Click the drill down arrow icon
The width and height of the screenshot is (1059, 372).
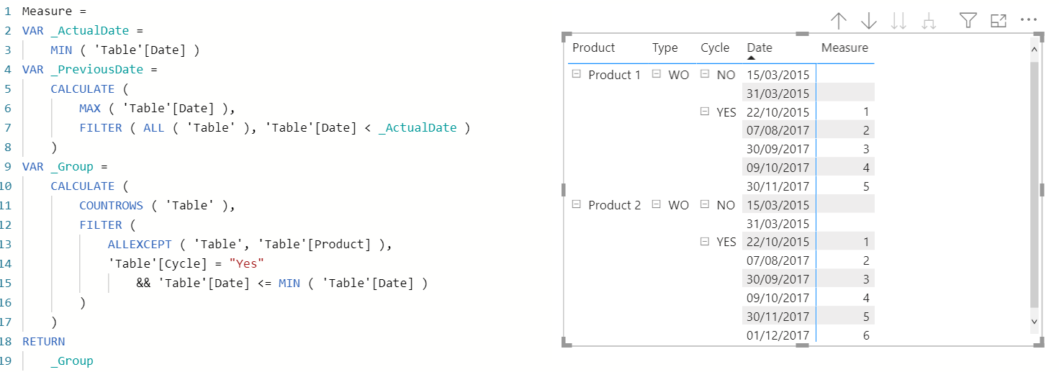[869, 22]
